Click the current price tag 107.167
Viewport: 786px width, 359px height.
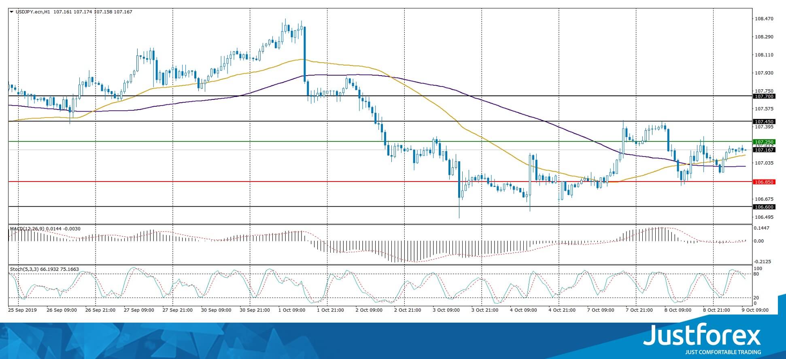coord(764,150)
